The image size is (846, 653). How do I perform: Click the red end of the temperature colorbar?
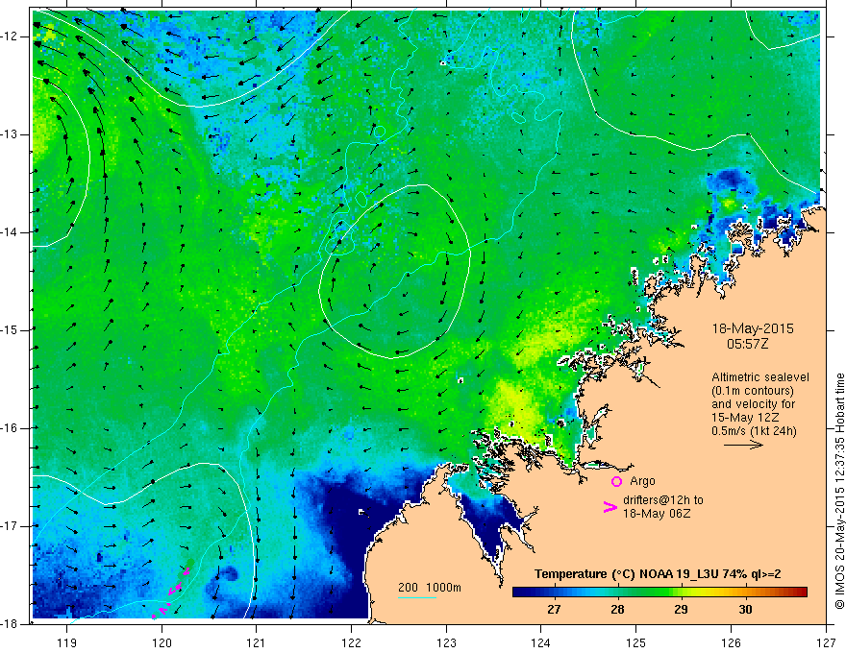(800, 593)
